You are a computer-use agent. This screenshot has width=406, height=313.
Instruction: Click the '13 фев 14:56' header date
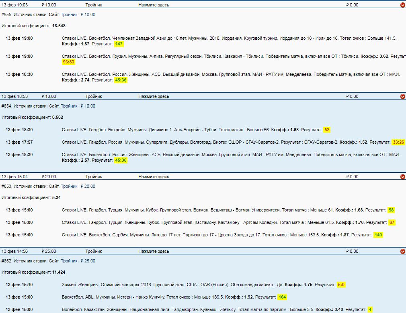pos(14,252)
